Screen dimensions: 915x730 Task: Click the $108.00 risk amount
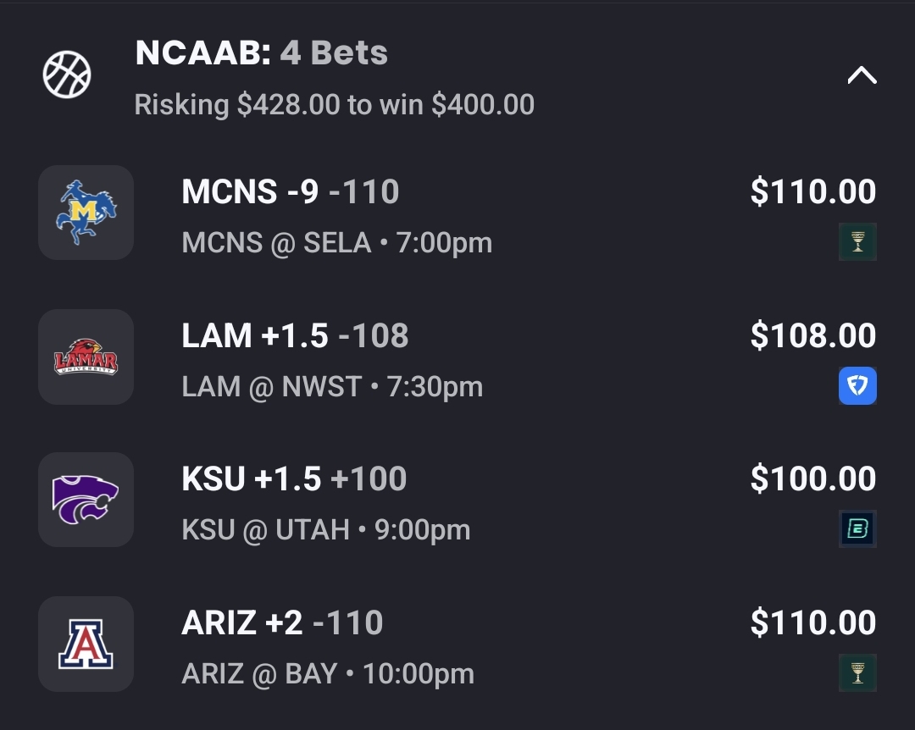tap(812, 336)
